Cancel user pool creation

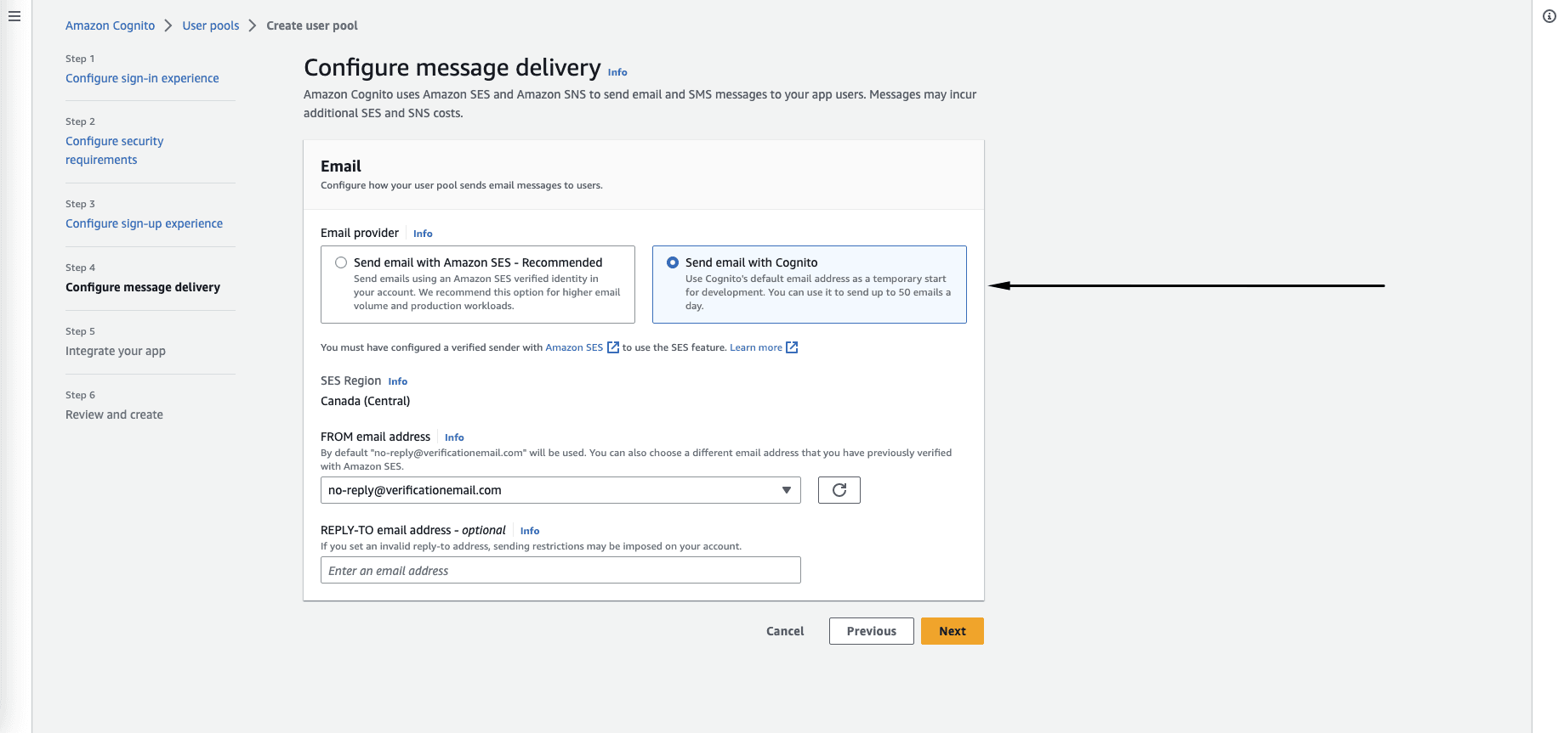(785, 631)
